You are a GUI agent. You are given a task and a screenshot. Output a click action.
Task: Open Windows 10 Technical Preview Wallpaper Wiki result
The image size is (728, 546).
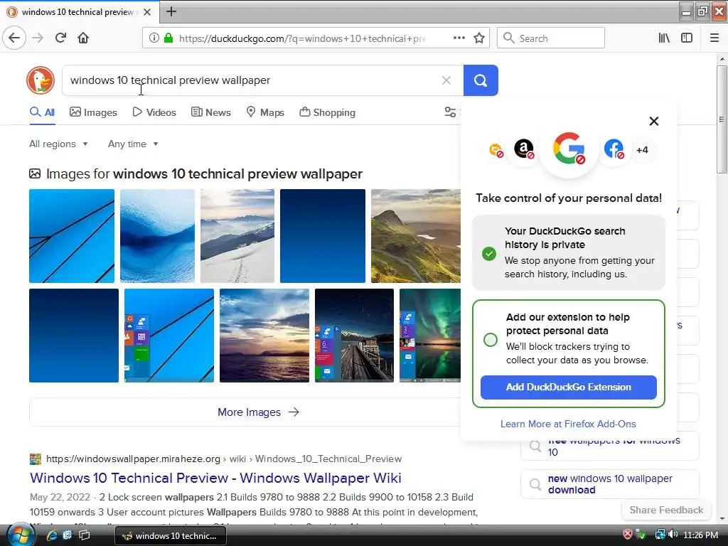click(x=215, y=478)
